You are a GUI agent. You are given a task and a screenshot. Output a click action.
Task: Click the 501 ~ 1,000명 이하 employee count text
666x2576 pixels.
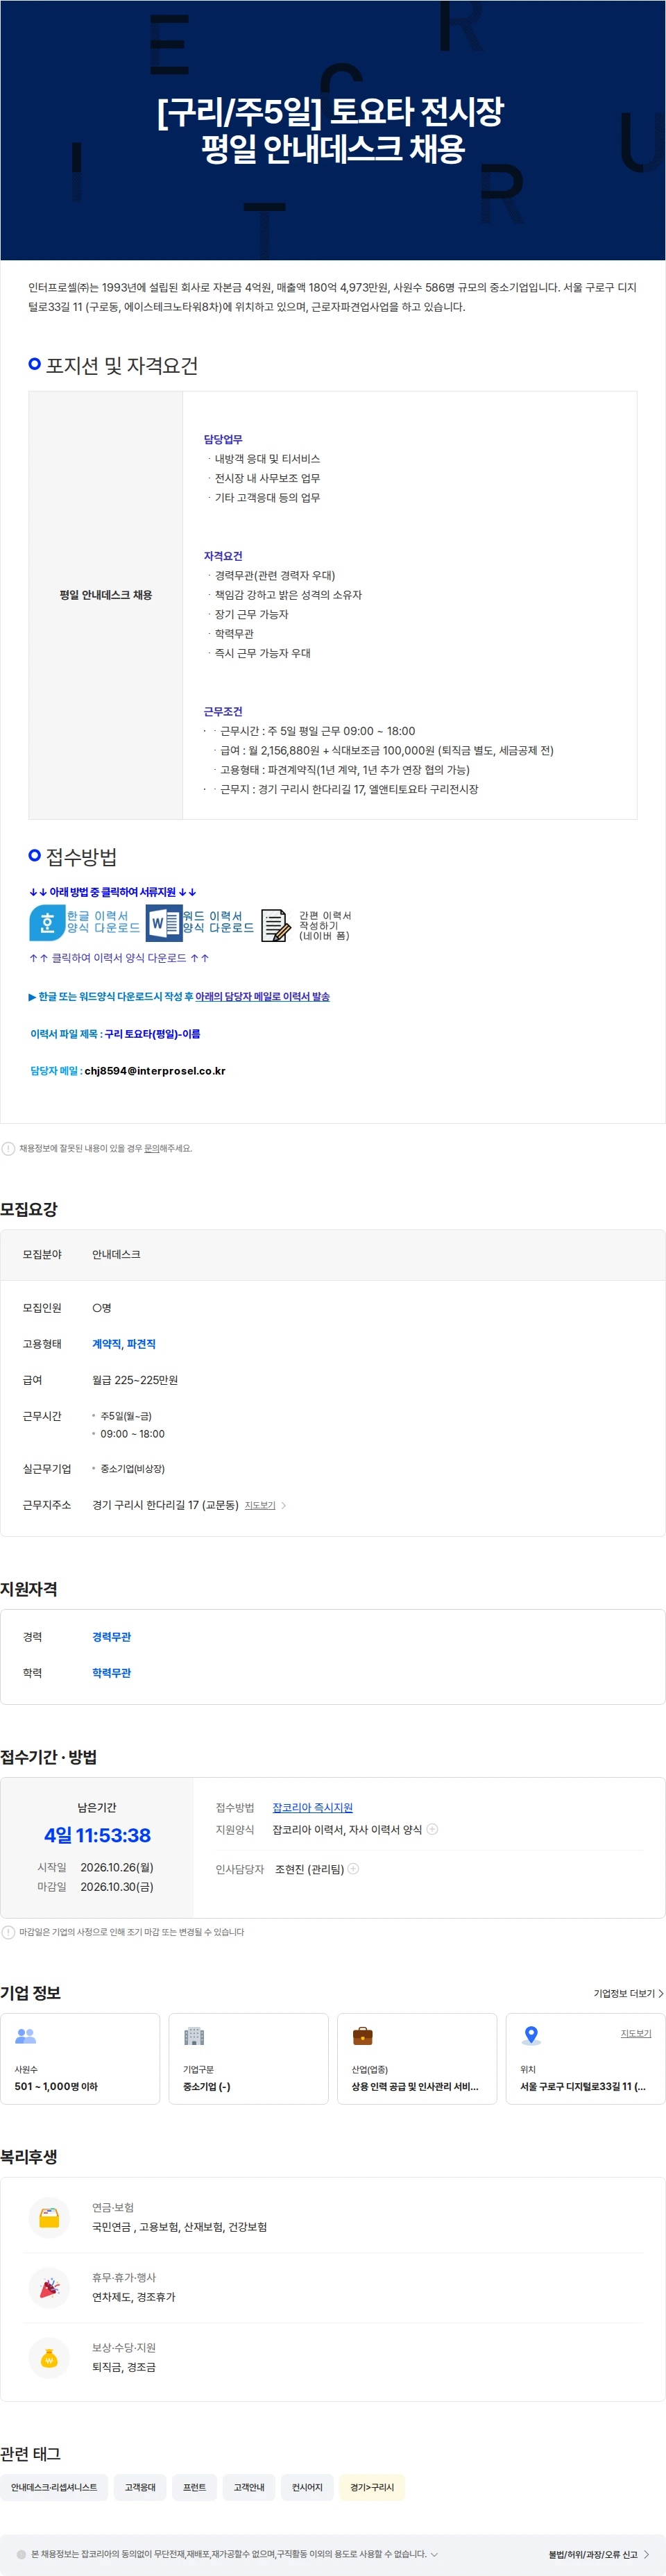56,2086
